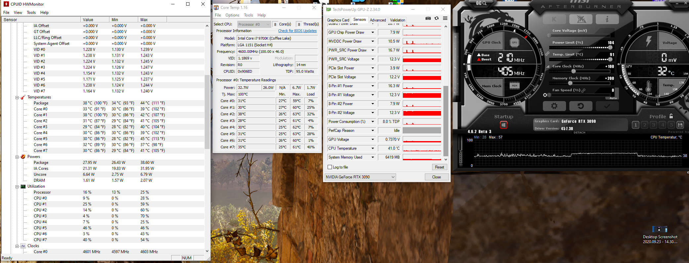Click the MEM chip icon in Afterburner gauge
This screenshot has height=263, width=689.
pyautogui.click(x=514, y=86)
